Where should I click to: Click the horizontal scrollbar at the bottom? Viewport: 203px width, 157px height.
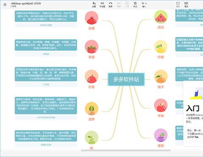click(126, 150)
